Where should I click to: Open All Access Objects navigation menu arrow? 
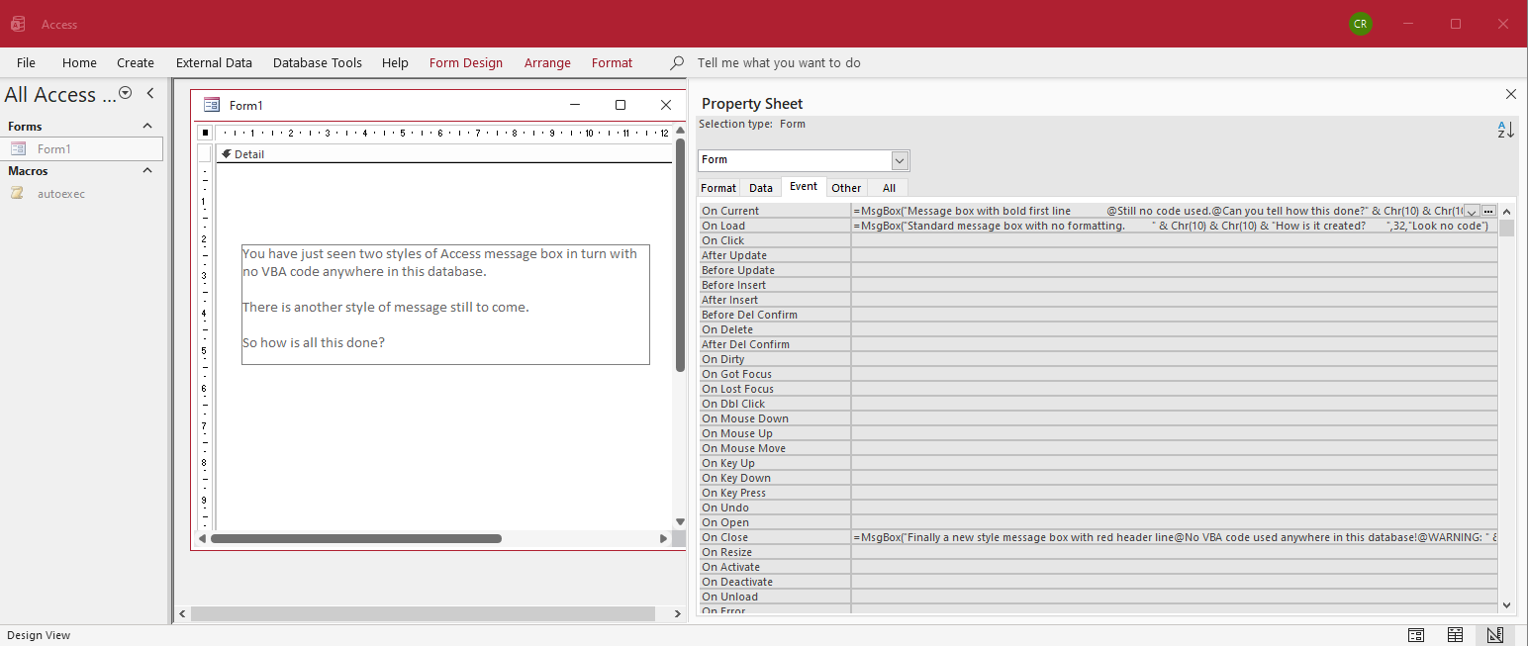(126, 93)
